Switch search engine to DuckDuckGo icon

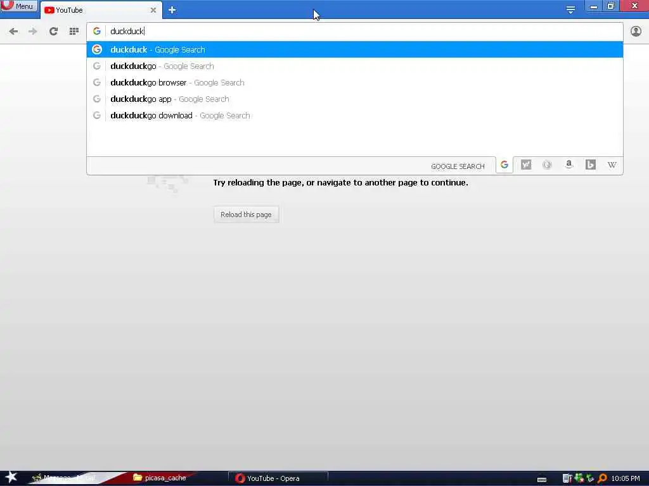click(x=547, y=165)
